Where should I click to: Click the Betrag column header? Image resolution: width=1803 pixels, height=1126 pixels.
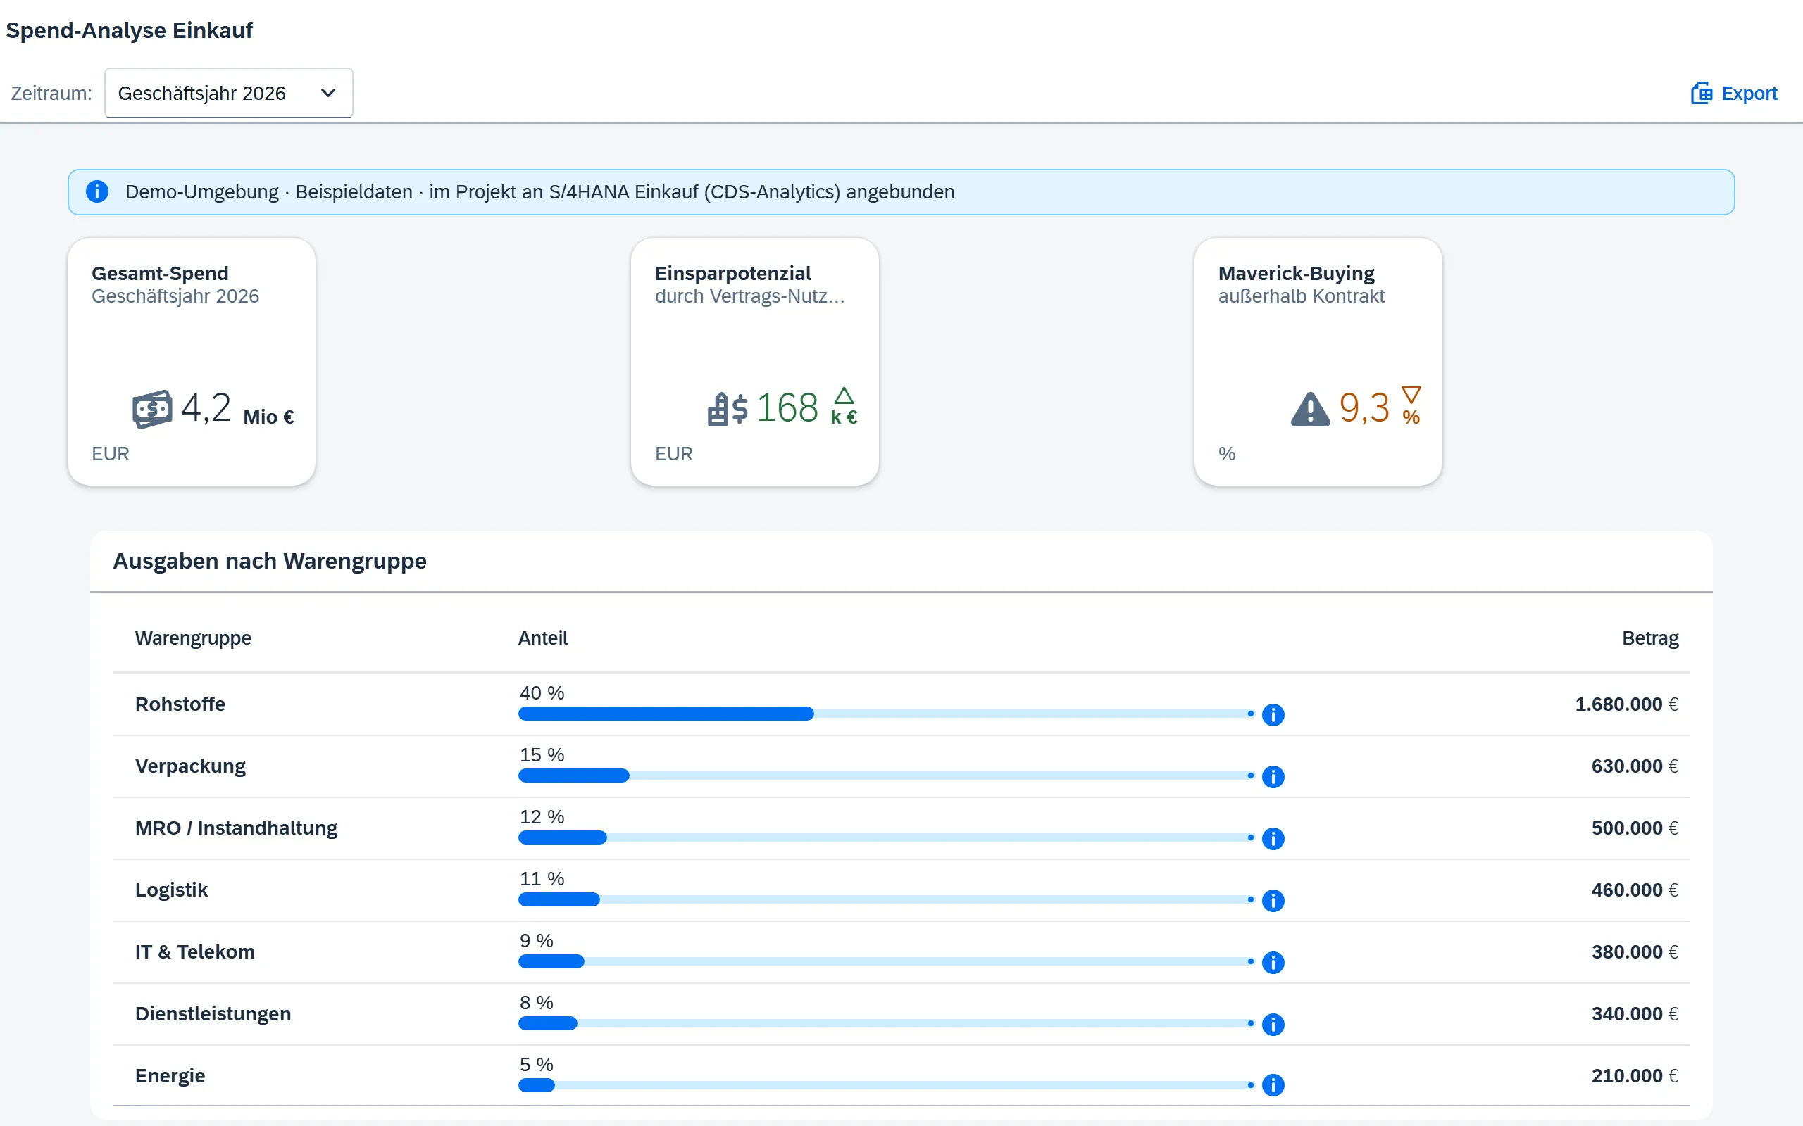(1650, 638)
